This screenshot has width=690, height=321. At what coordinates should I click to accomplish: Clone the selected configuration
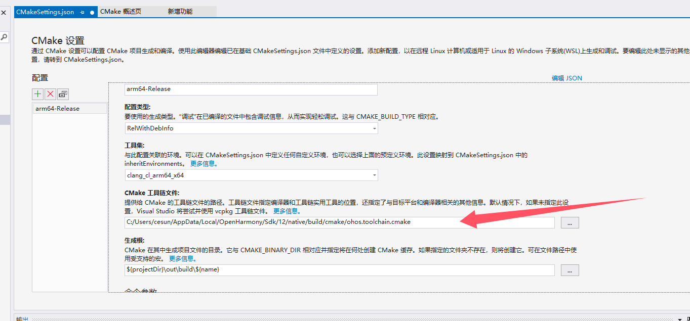click(63, 94)
